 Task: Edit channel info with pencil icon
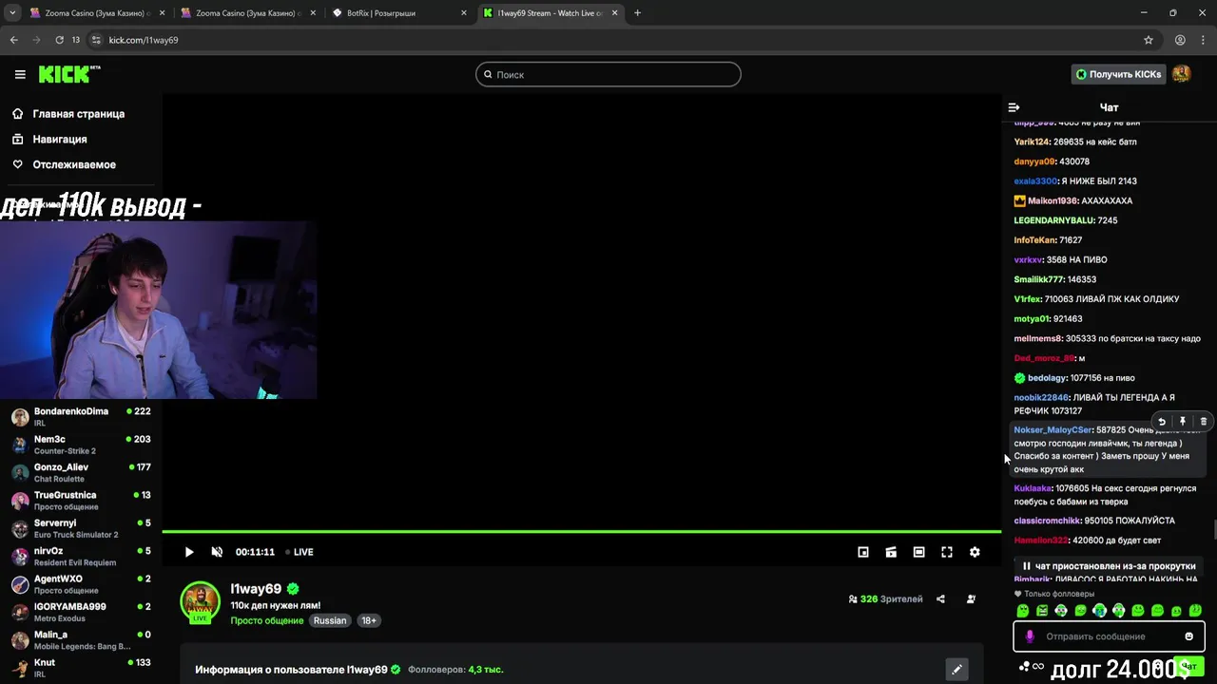956,670
